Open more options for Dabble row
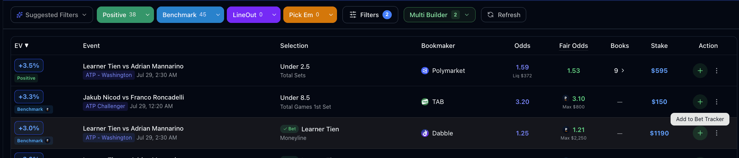Image resolution: width=739 pixels, height=158 pixels. (x=716, y=133)
